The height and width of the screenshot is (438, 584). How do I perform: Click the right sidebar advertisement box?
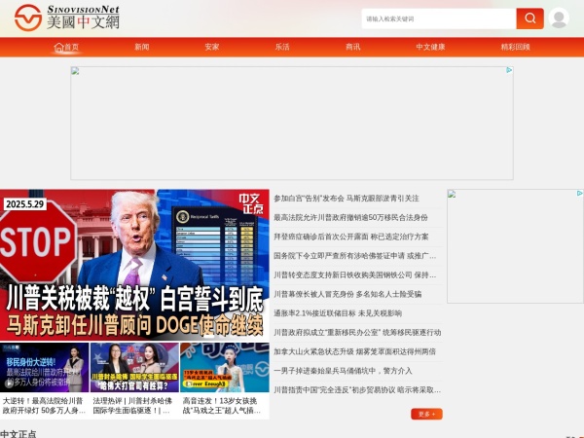tap(515, 246)
